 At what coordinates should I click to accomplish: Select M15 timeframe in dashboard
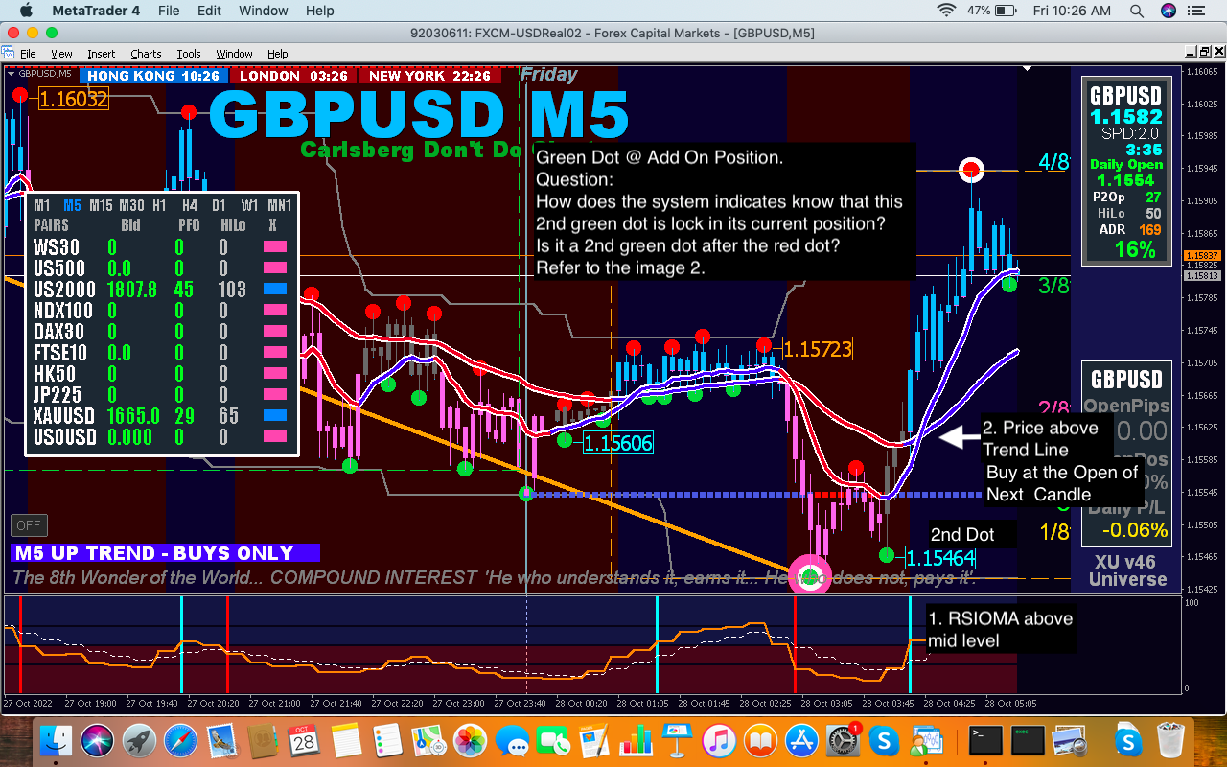coord(101,205)
